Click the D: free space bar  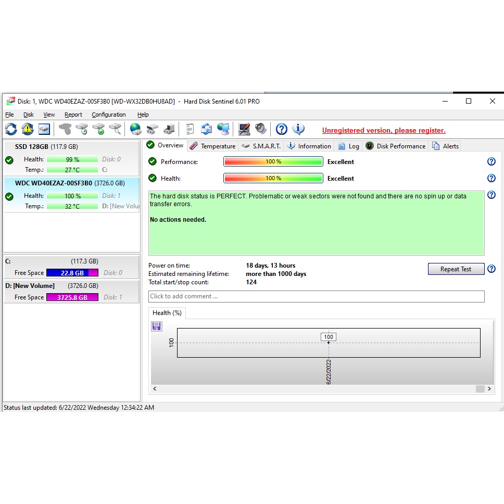[72, 297]
